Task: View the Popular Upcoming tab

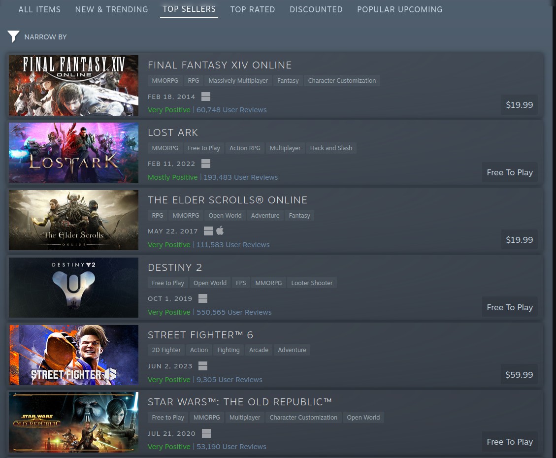Action: pos(399,9)
